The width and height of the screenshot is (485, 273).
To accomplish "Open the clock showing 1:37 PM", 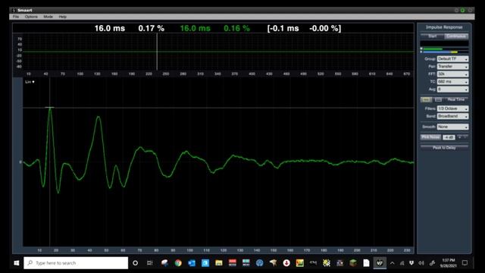I will coord(449,263).
